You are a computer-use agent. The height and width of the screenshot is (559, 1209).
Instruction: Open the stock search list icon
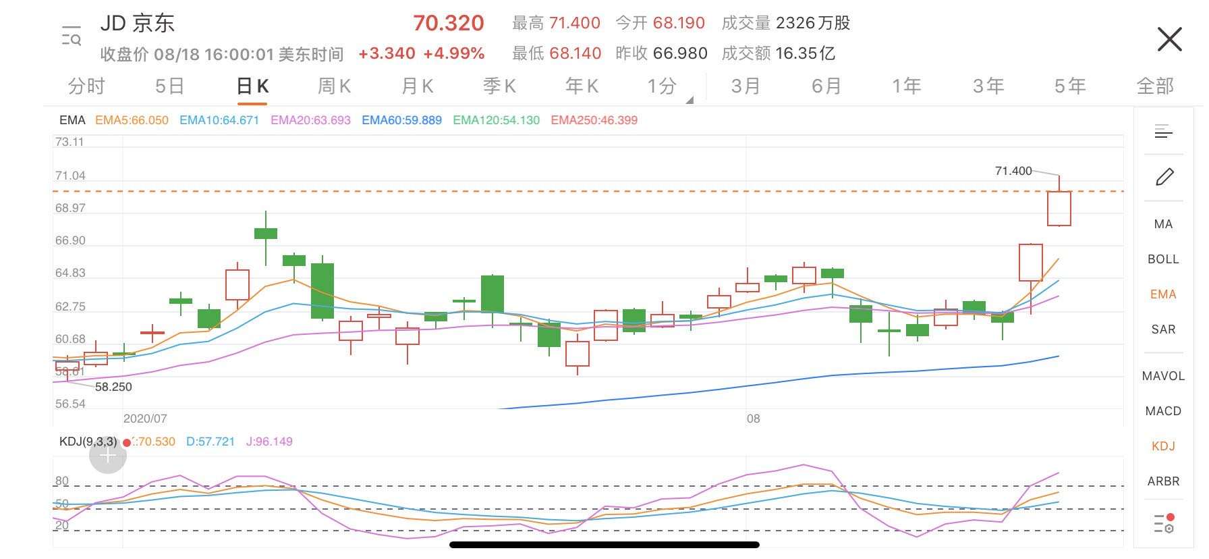(x=71, y=35)
